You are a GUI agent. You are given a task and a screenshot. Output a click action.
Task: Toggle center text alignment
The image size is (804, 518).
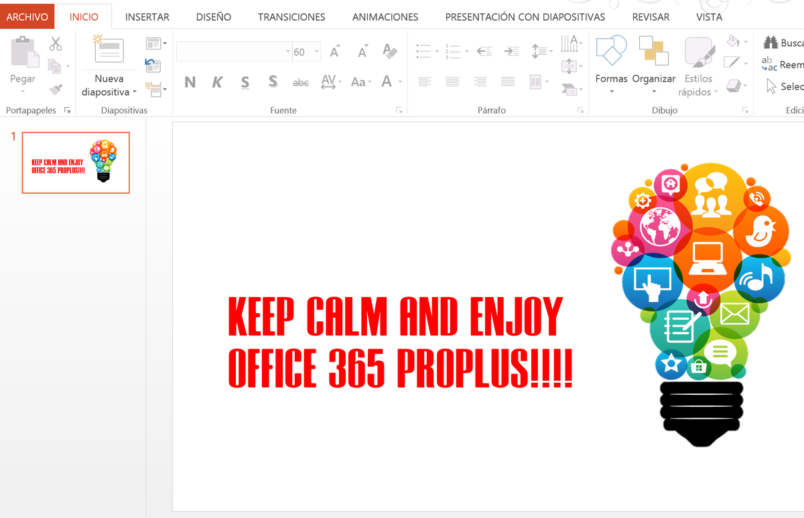click(452, 82)
